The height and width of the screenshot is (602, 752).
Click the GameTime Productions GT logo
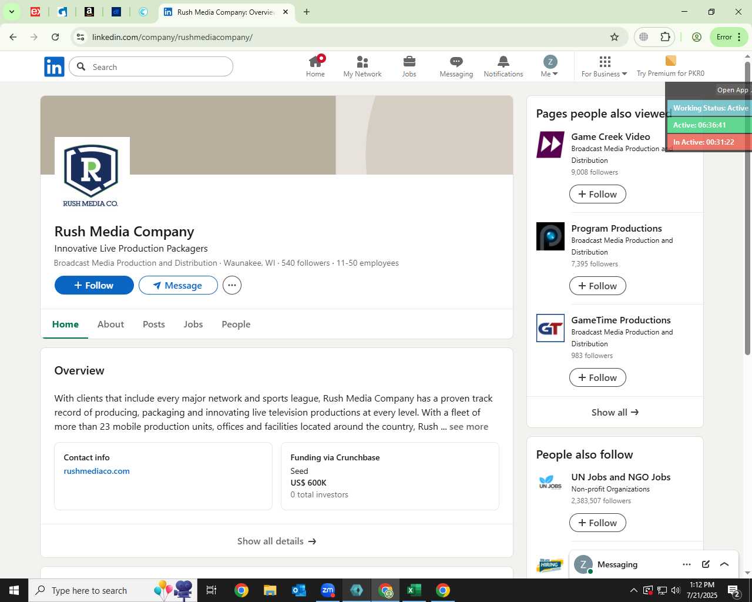[550, 328]
